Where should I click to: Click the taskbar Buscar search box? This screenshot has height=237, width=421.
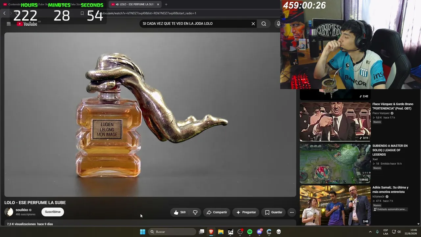(x=172, y=232)
